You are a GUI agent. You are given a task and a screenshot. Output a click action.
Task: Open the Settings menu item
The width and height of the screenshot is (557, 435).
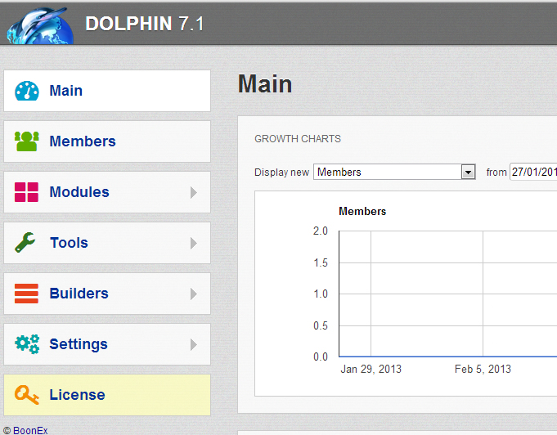[x=107, y=344]
